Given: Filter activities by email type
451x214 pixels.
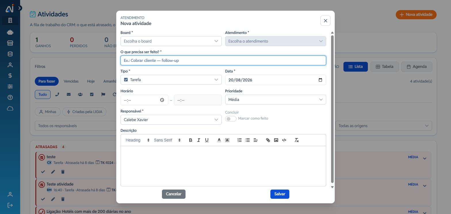Looking at the screenshot, I should [69, 94].
